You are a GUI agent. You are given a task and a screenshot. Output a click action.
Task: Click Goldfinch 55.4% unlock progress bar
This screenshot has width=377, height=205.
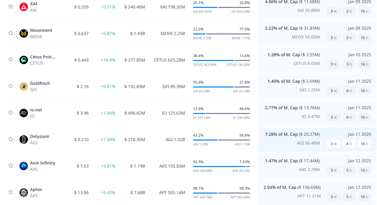[222, 87]
